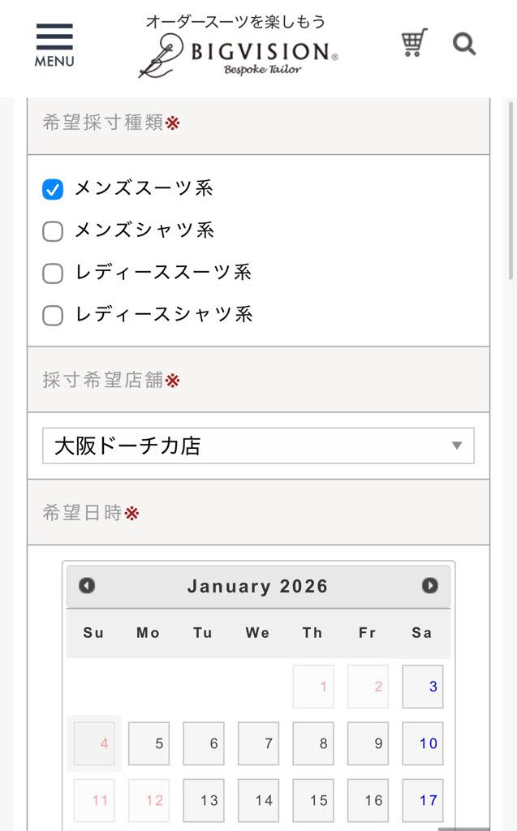The width and height of the screenshot is (517, 831).
Task: Click the BIGVISION logo
Action: coord(238,54)
